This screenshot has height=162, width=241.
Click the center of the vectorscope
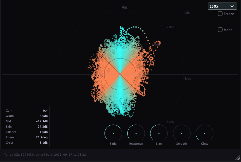120,74
